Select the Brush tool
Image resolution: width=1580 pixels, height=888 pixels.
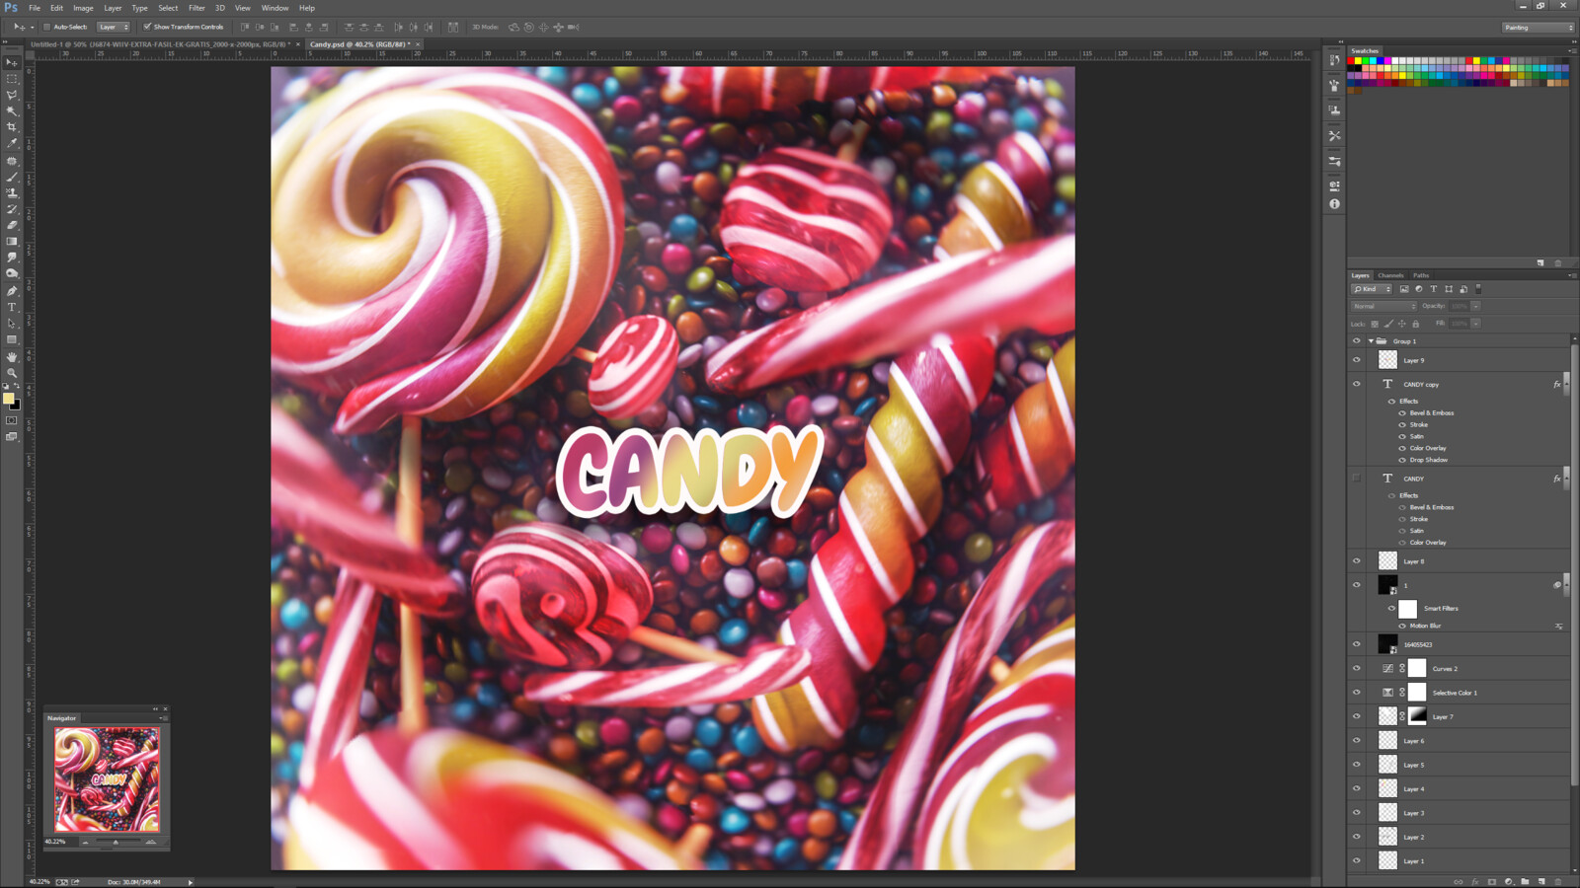[12, 177]
